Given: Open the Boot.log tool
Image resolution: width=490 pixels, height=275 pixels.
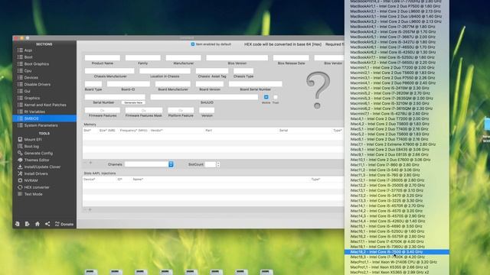Looking at the screenshot, I should coord(31,146).
